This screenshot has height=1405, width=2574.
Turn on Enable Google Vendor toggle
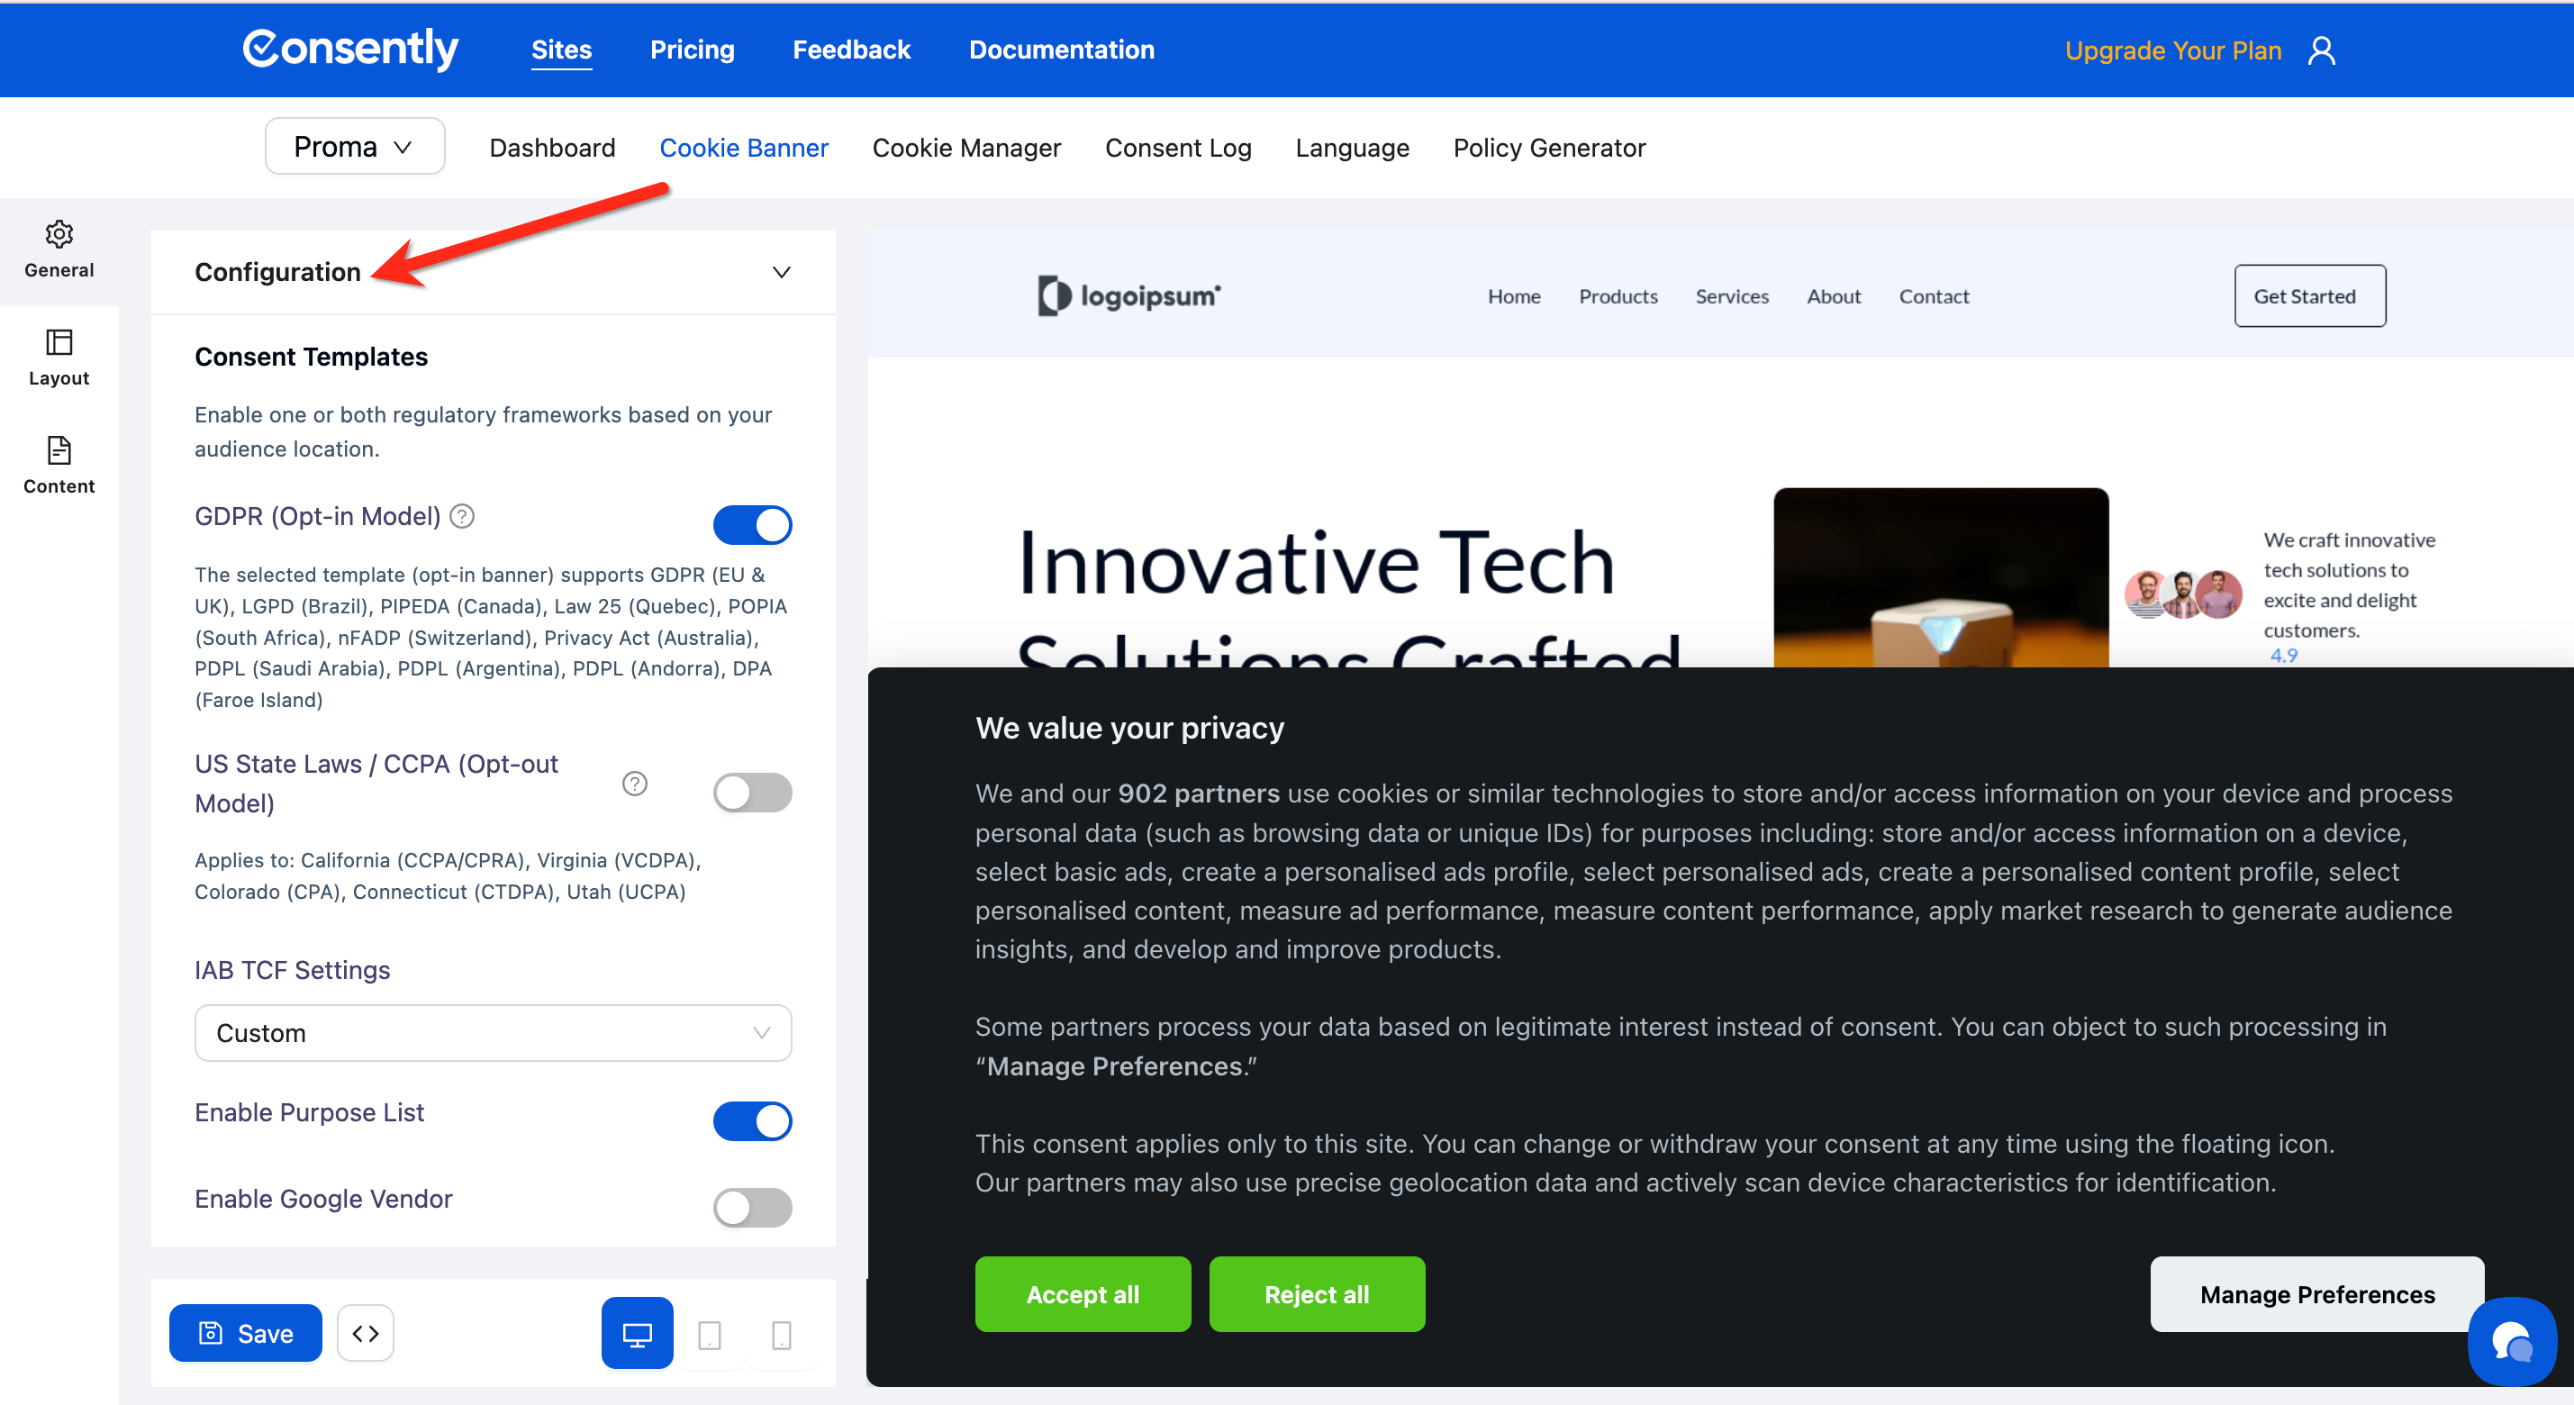(x=752, y=1207)
